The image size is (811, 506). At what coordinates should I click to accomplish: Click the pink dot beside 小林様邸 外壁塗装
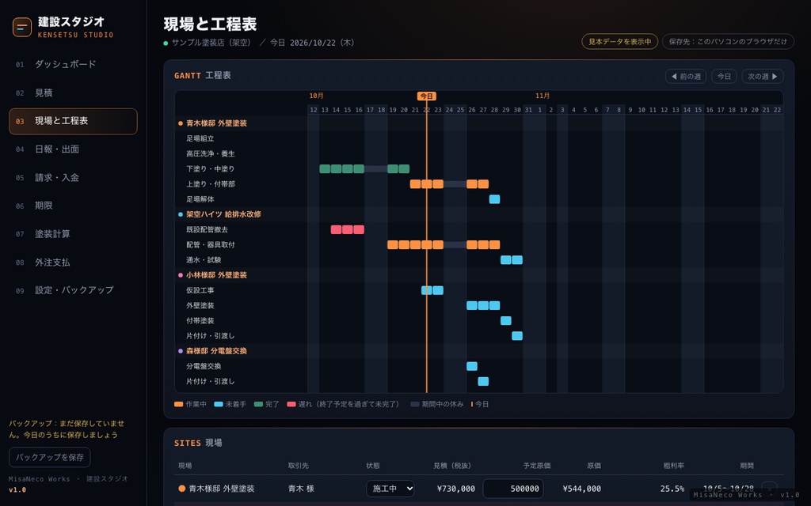pyautogui.click(x=181, y=275)
